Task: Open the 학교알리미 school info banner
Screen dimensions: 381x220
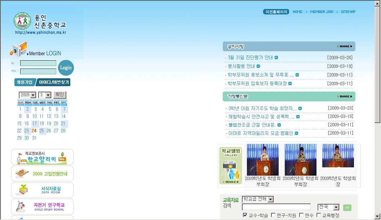Action: (x=42, y=157)
